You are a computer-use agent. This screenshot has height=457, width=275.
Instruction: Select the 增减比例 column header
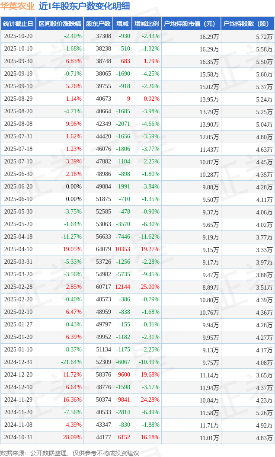146,24
